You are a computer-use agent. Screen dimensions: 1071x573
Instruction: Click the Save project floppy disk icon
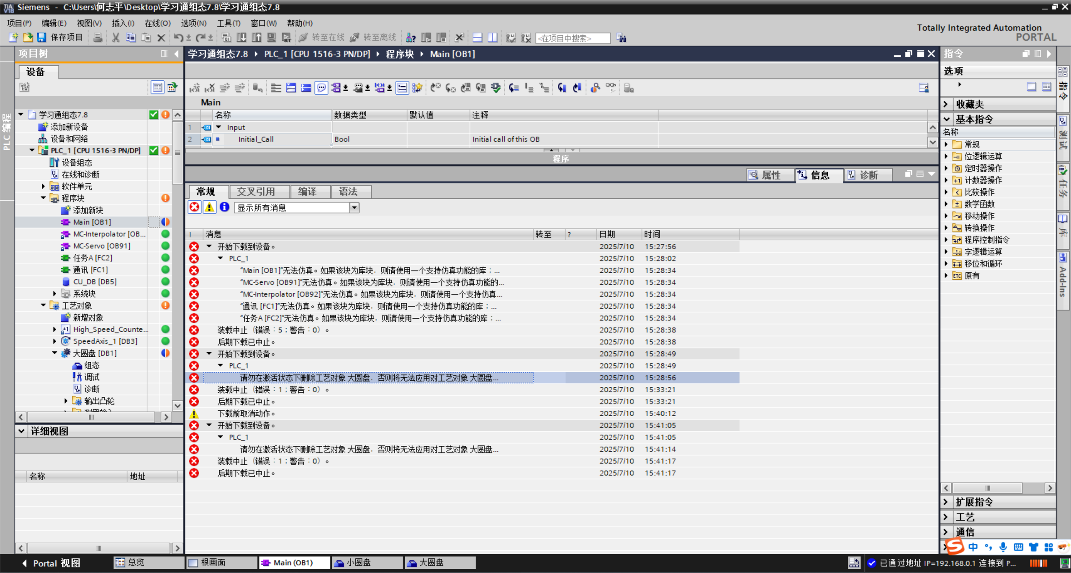41,38
